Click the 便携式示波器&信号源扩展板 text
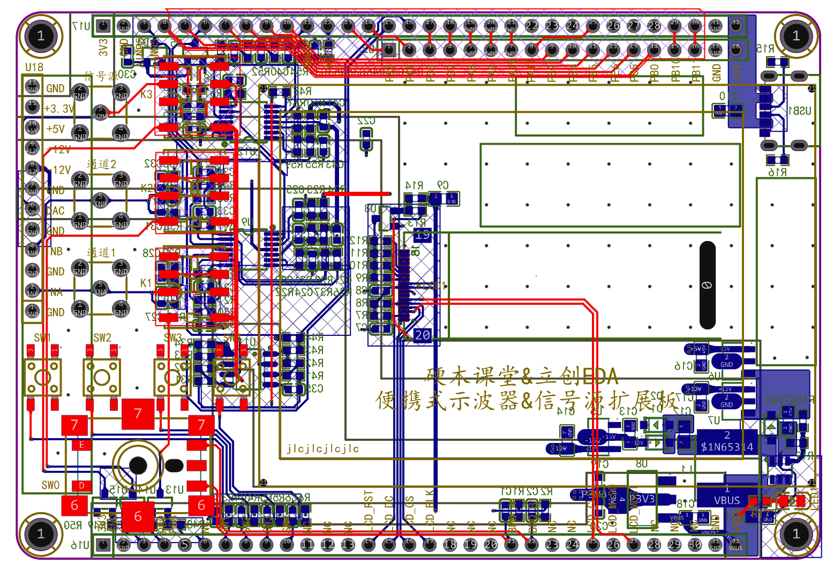The image size is (834, 571). coord(527,401)
